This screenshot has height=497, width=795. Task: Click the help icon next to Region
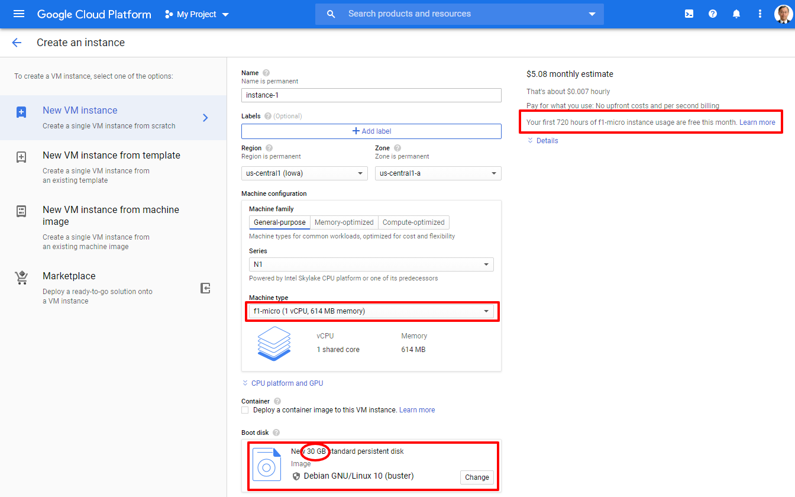269,148
